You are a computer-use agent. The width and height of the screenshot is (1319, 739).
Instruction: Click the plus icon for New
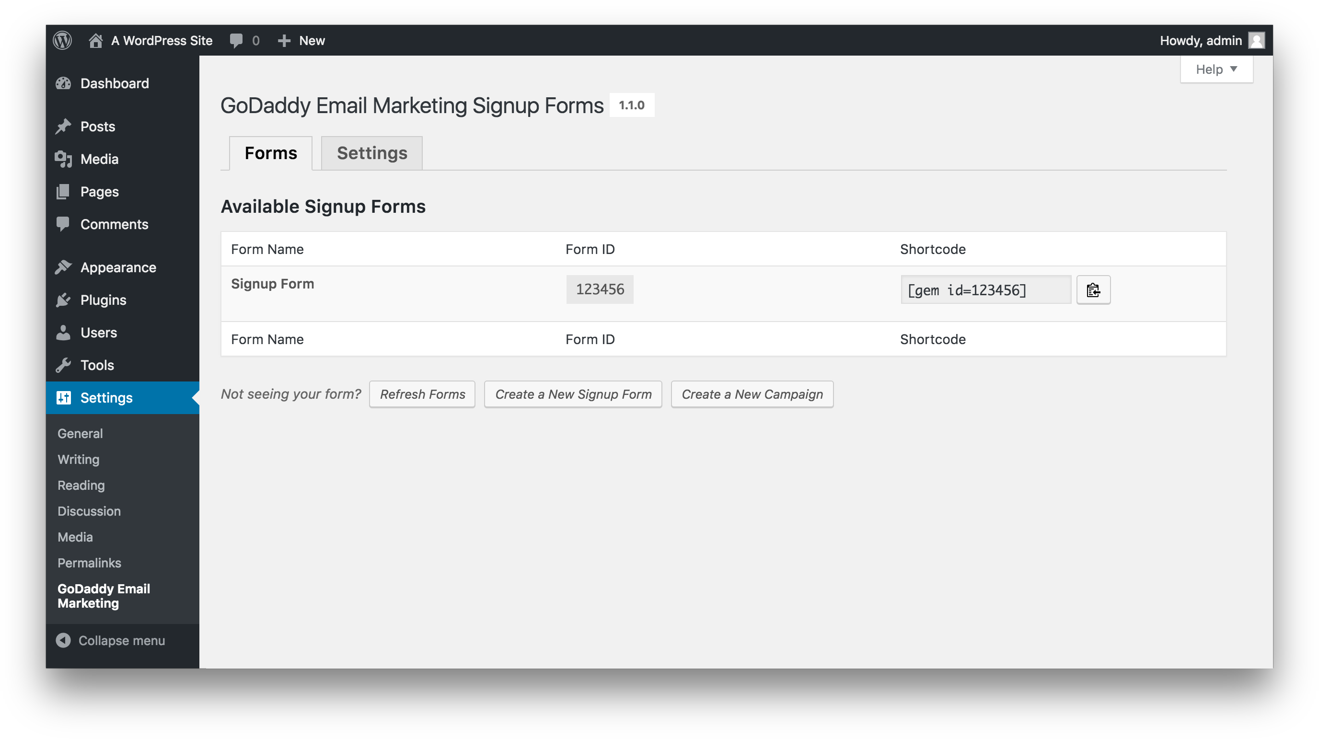coord(284,40)
